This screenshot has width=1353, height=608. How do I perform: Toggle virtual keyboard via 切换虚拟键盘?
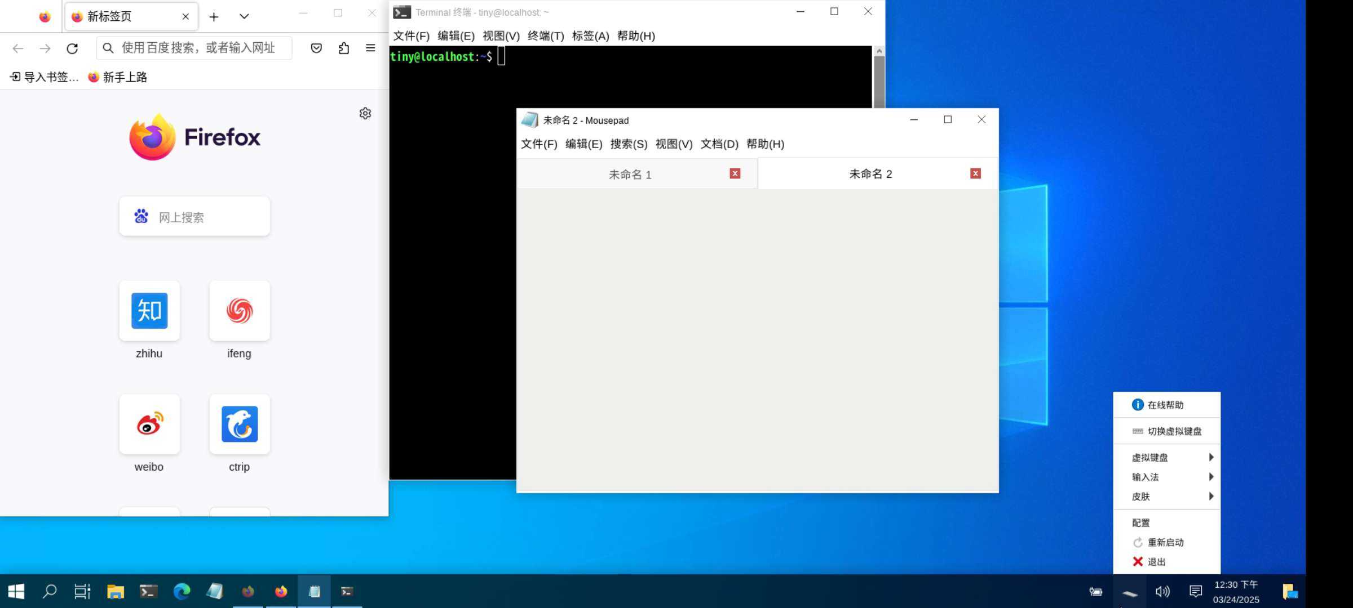tap(1174, 431)
